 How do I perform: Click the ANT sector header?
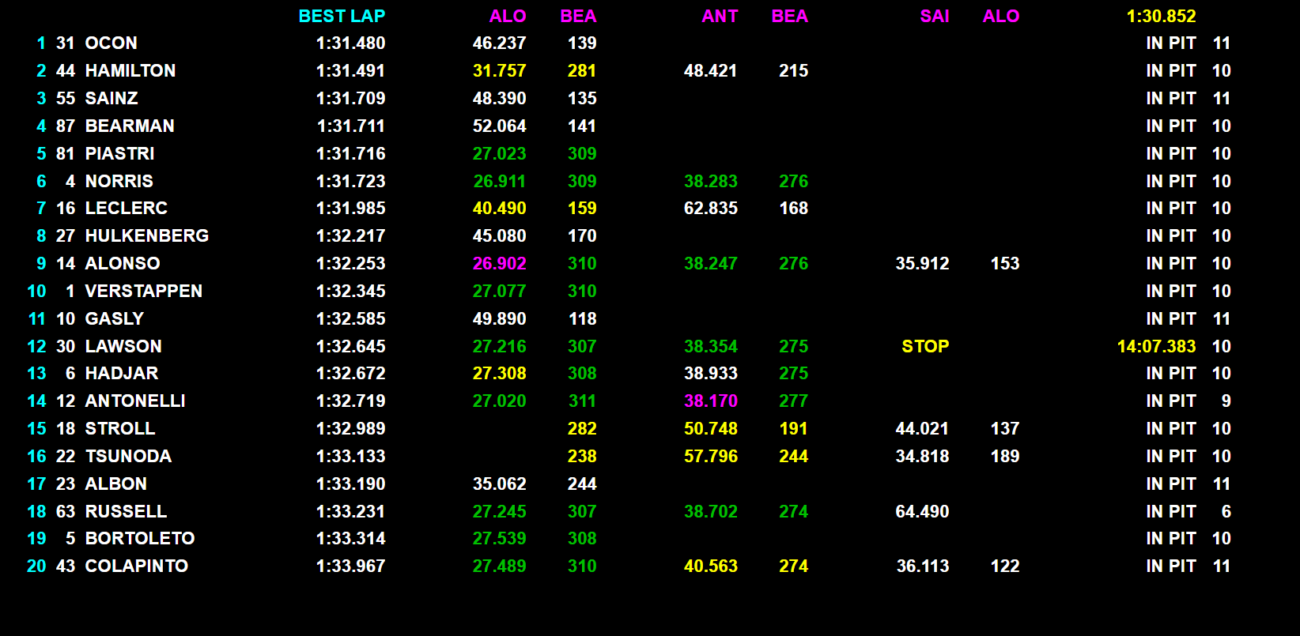(720, 16)
